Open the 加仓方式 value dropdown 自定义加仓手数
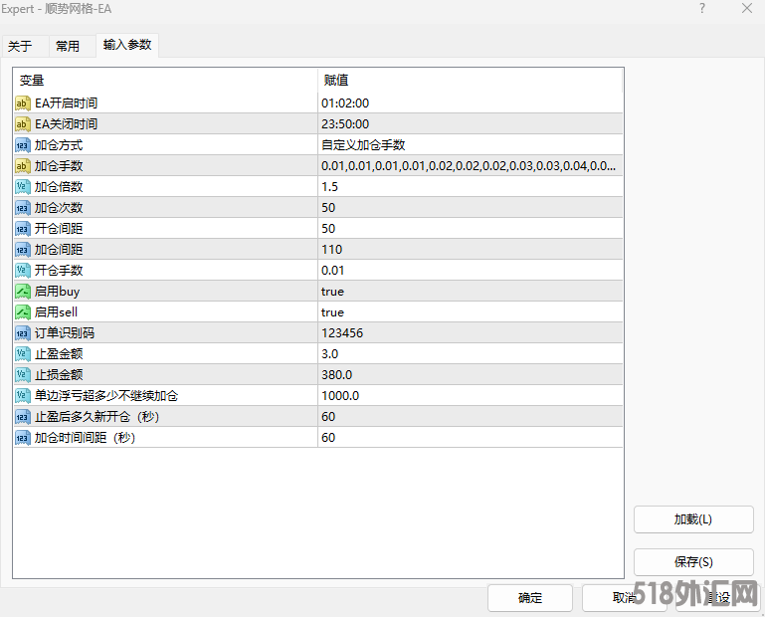The width and height of the screenshot is (765, 617). point(470,145)
